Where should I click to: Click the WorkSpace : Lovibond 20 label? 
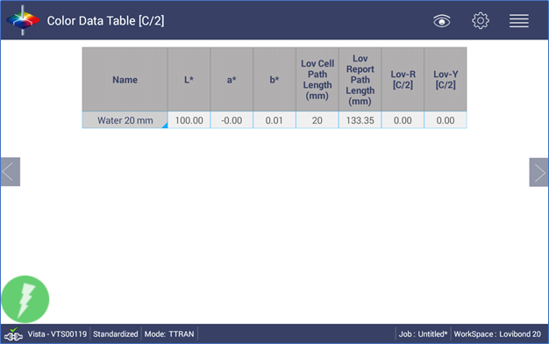497,334
